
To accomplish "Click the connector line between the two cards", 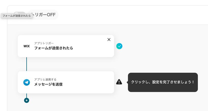I will coord(27,64).
